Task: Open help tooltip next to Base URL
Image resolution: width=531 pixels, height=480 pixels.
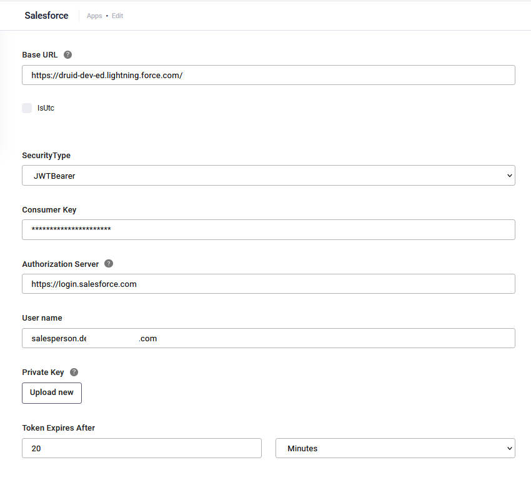Action: pyautogui.click(x=67, y=54)
